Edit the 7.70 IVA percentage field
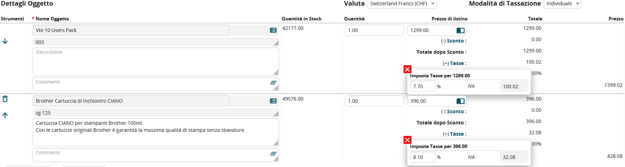 point(422,86)
